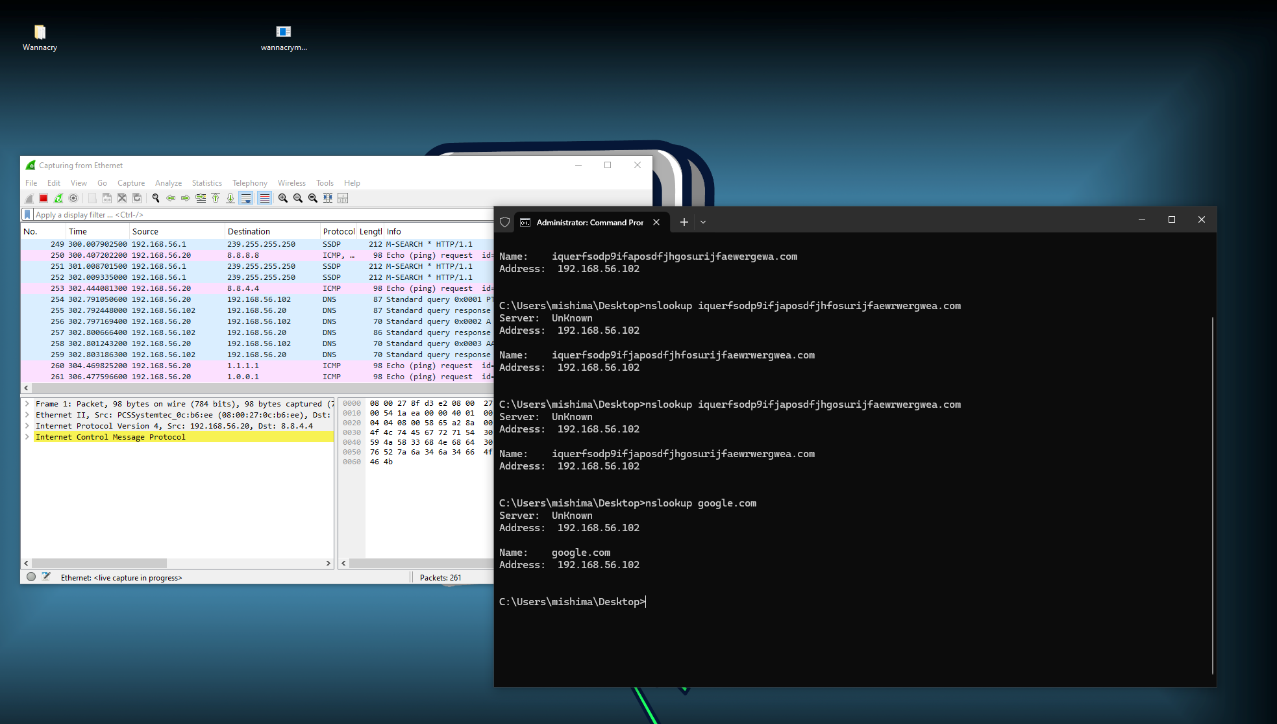This screenshot has height=724, width=1277.
Task: Restart the current capture
Action: pos(58,198)
